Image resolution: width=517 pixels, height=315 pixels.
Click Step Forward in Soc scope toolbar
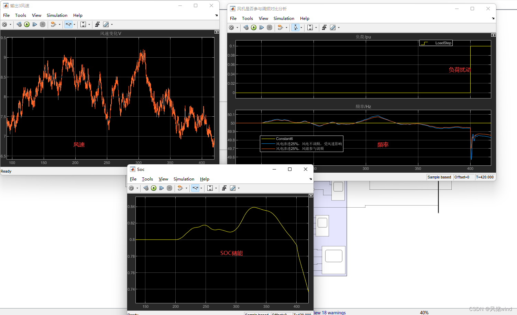[x=162, y=188]
